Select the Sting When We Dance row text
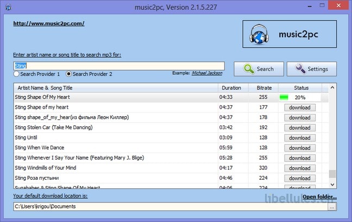352x222 pixels. pyautogui.click(x=40, y=148)
